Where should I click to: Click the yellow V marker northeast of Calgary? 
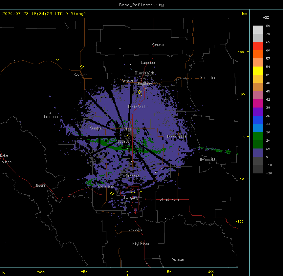click(x=141, y=191)
